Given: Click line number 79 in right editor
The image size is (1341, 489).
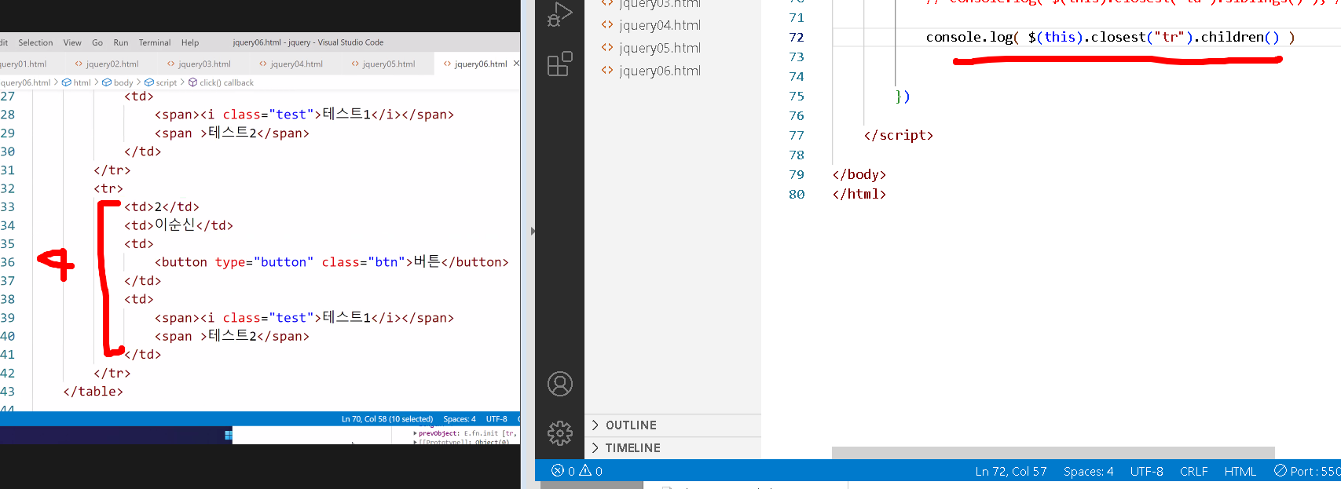Looking at the screenshot, I should (x=797, y=174).
